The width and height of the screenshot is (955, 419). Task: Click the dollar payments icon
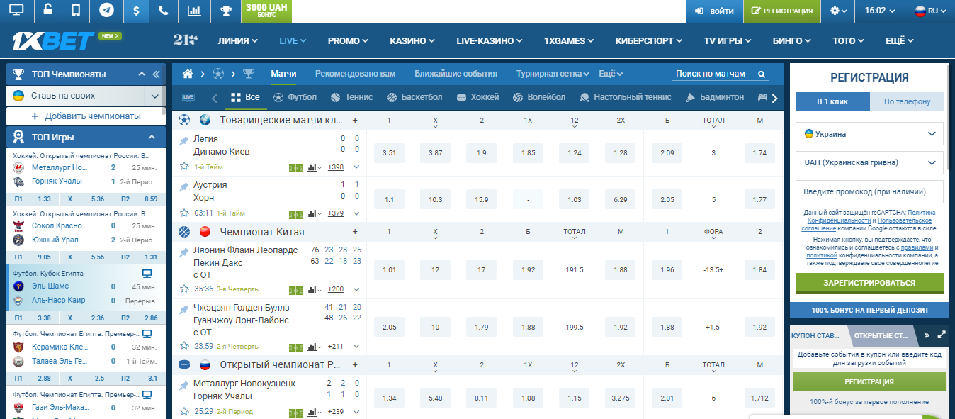click(136, 11)
